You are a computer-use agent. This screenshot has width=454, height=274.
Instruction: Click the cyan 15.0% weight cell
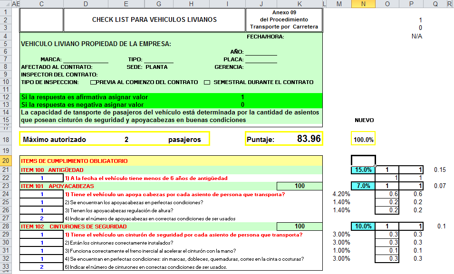point(363,170)
